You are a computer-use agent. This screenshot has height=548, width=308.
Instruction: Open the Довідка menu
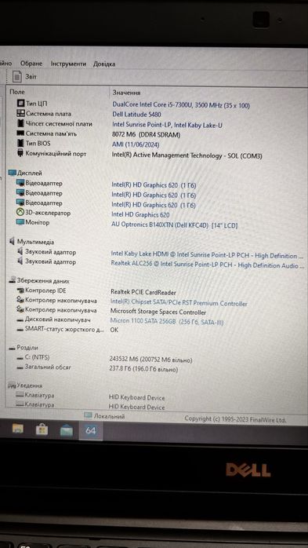click(x=104, y=64)
